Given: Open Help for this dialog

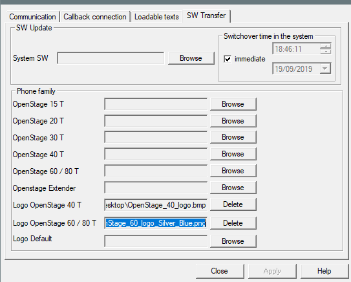Looking at the screenshot, I should [324, 271].
